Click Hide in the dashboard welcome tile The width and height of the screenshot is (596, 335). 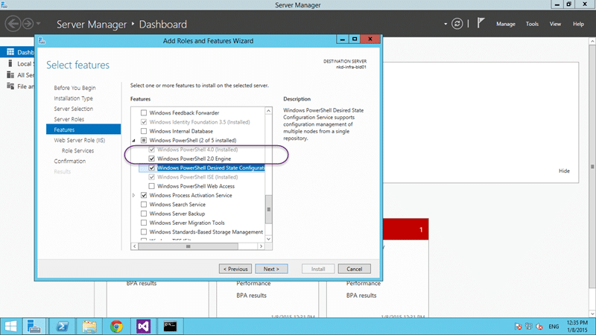pos(564,171)
